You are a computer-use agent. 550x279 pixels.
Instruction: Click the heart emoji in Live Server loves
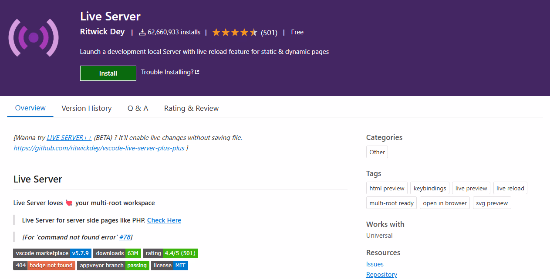pyautogui.click(x=69, y=203)
